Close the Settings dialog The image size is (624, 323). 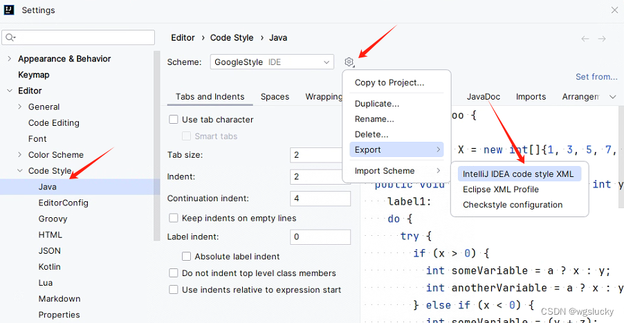click(x=614, y=10)
